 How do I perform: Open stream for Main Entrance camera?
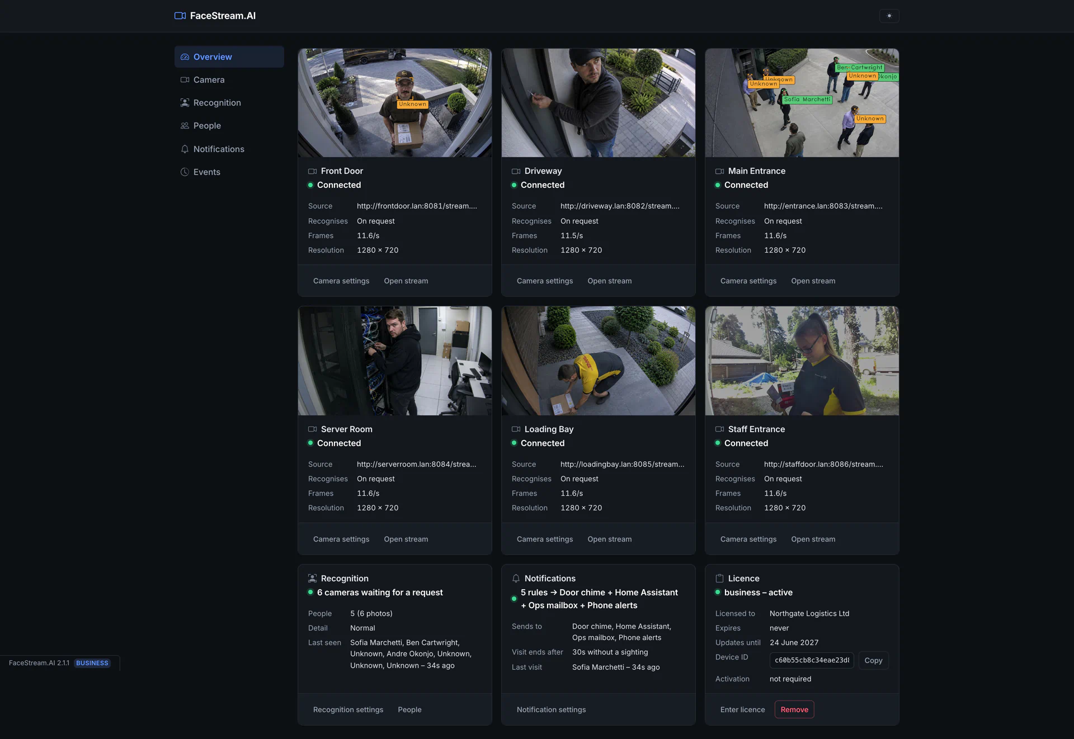pos(813,281)
